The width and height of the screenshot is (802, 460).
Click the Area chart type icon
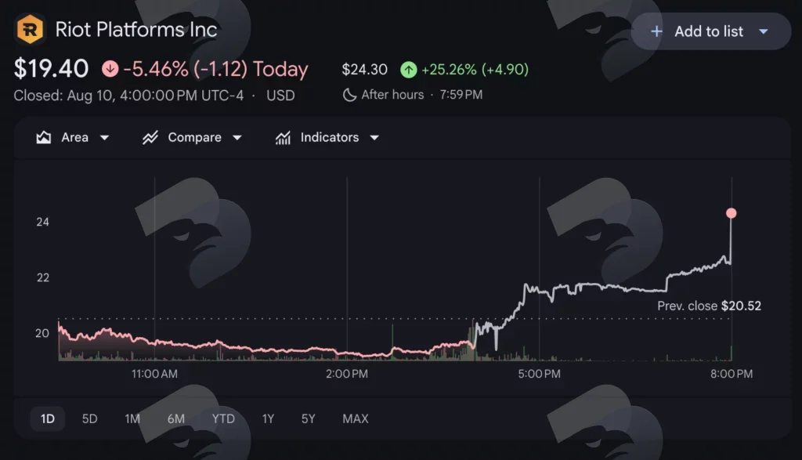44,137
